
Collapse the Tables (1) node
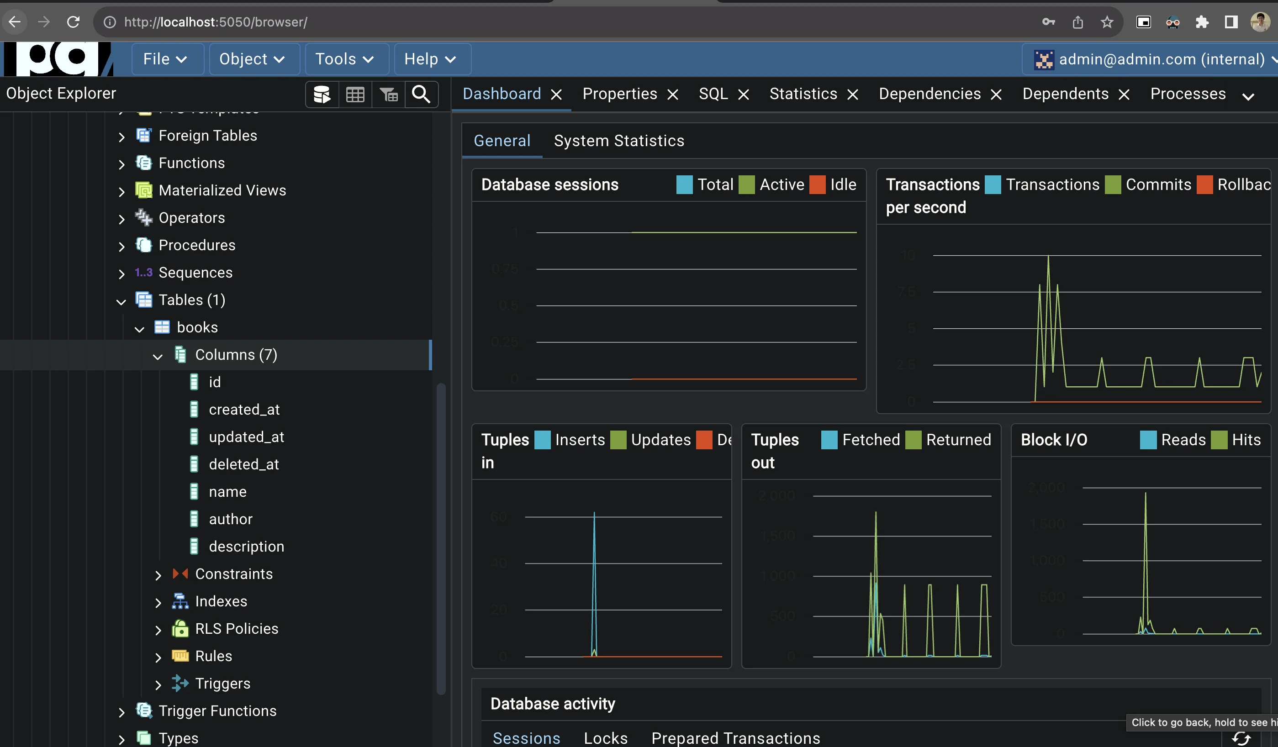coord(121,302)
